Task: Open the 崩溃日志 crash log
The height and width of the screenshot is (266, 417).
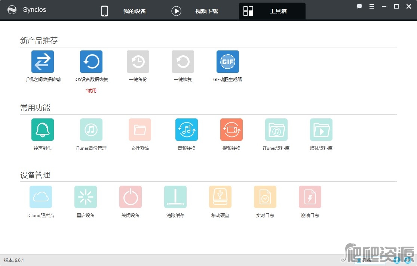Action: [x=310, y=197]
